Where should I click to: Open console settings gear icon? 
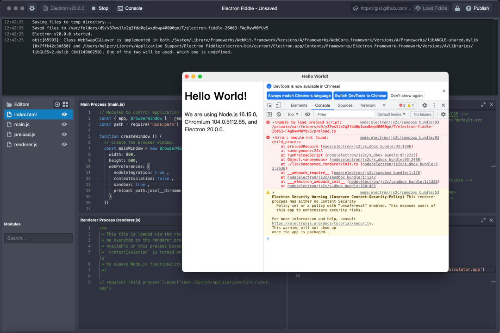(443, 115)
